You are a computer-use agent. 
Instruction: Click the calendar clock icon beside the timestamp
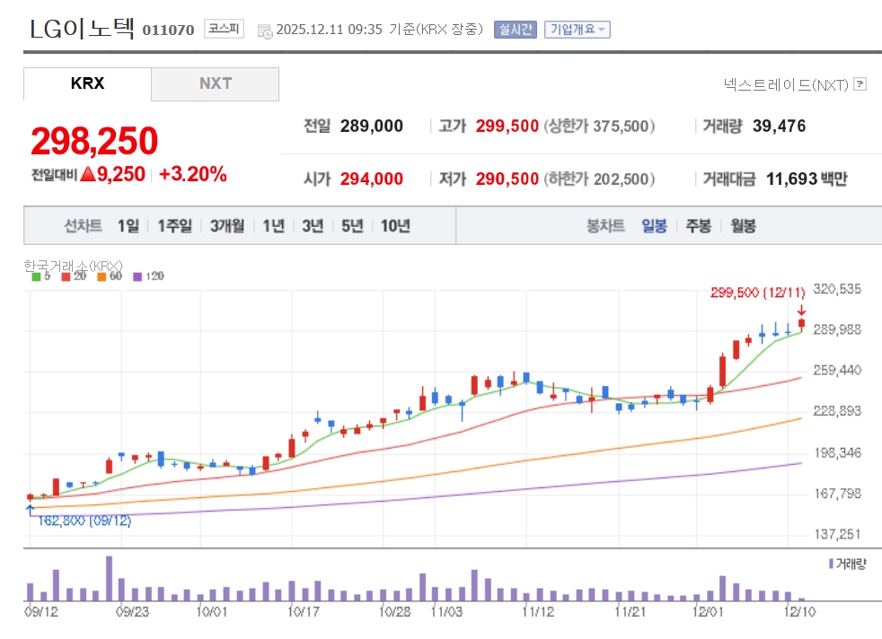click(265, 31)
